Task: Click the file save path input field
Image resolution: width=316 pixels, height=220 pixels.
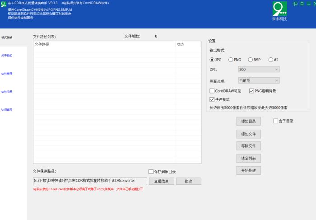Action: pyautogui.click(x=90, y=181)
